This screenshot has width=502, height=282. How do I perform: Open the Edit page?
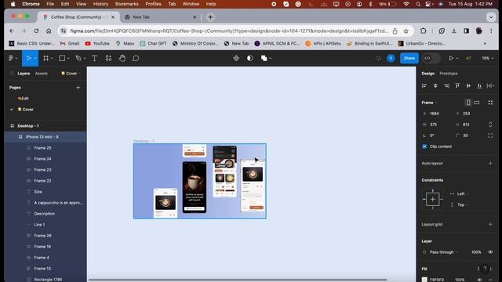pyautogui.click(x=24, y=99)
